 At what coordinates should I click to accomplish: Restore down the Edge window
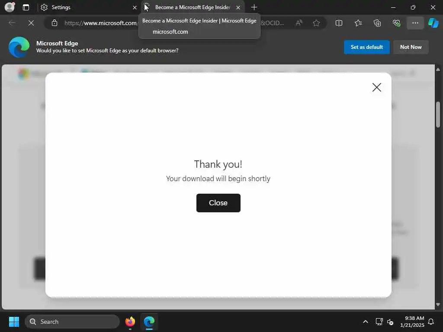(x=413, y=7)
